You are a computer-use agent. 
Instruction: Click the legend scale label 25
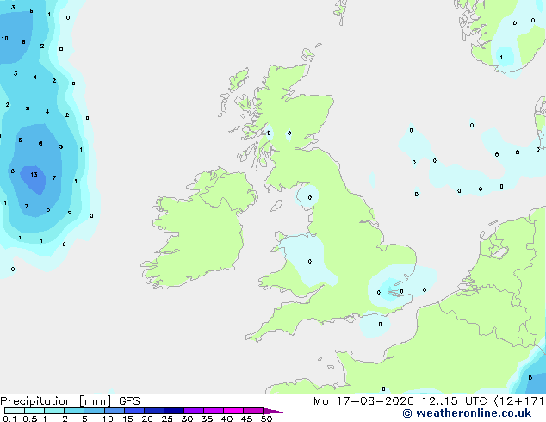(167, 419)
